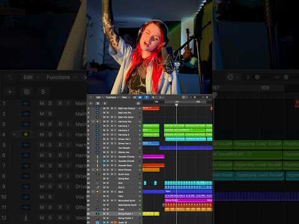Screen dimensions: 299x224
Task: Toggle the global solo S button in track header
Action: pyautogui.click(x=105, y=103)
